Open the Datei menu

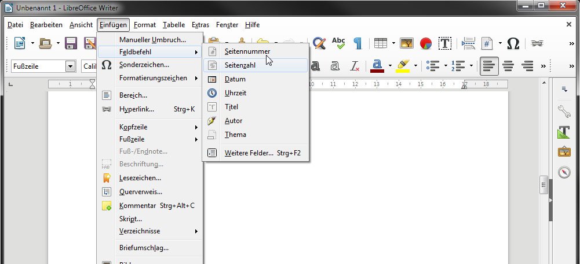(x=15, y=25)
